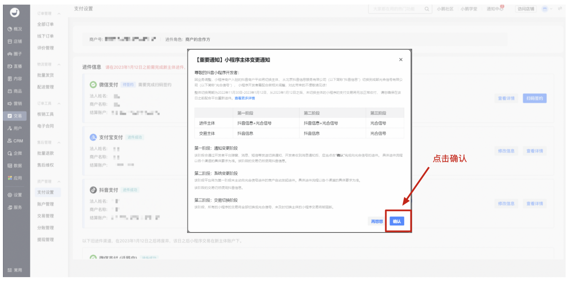Click the shop avatar icon in header
The width and height of the screenshot is (571, 283).
tap(545, 9)
